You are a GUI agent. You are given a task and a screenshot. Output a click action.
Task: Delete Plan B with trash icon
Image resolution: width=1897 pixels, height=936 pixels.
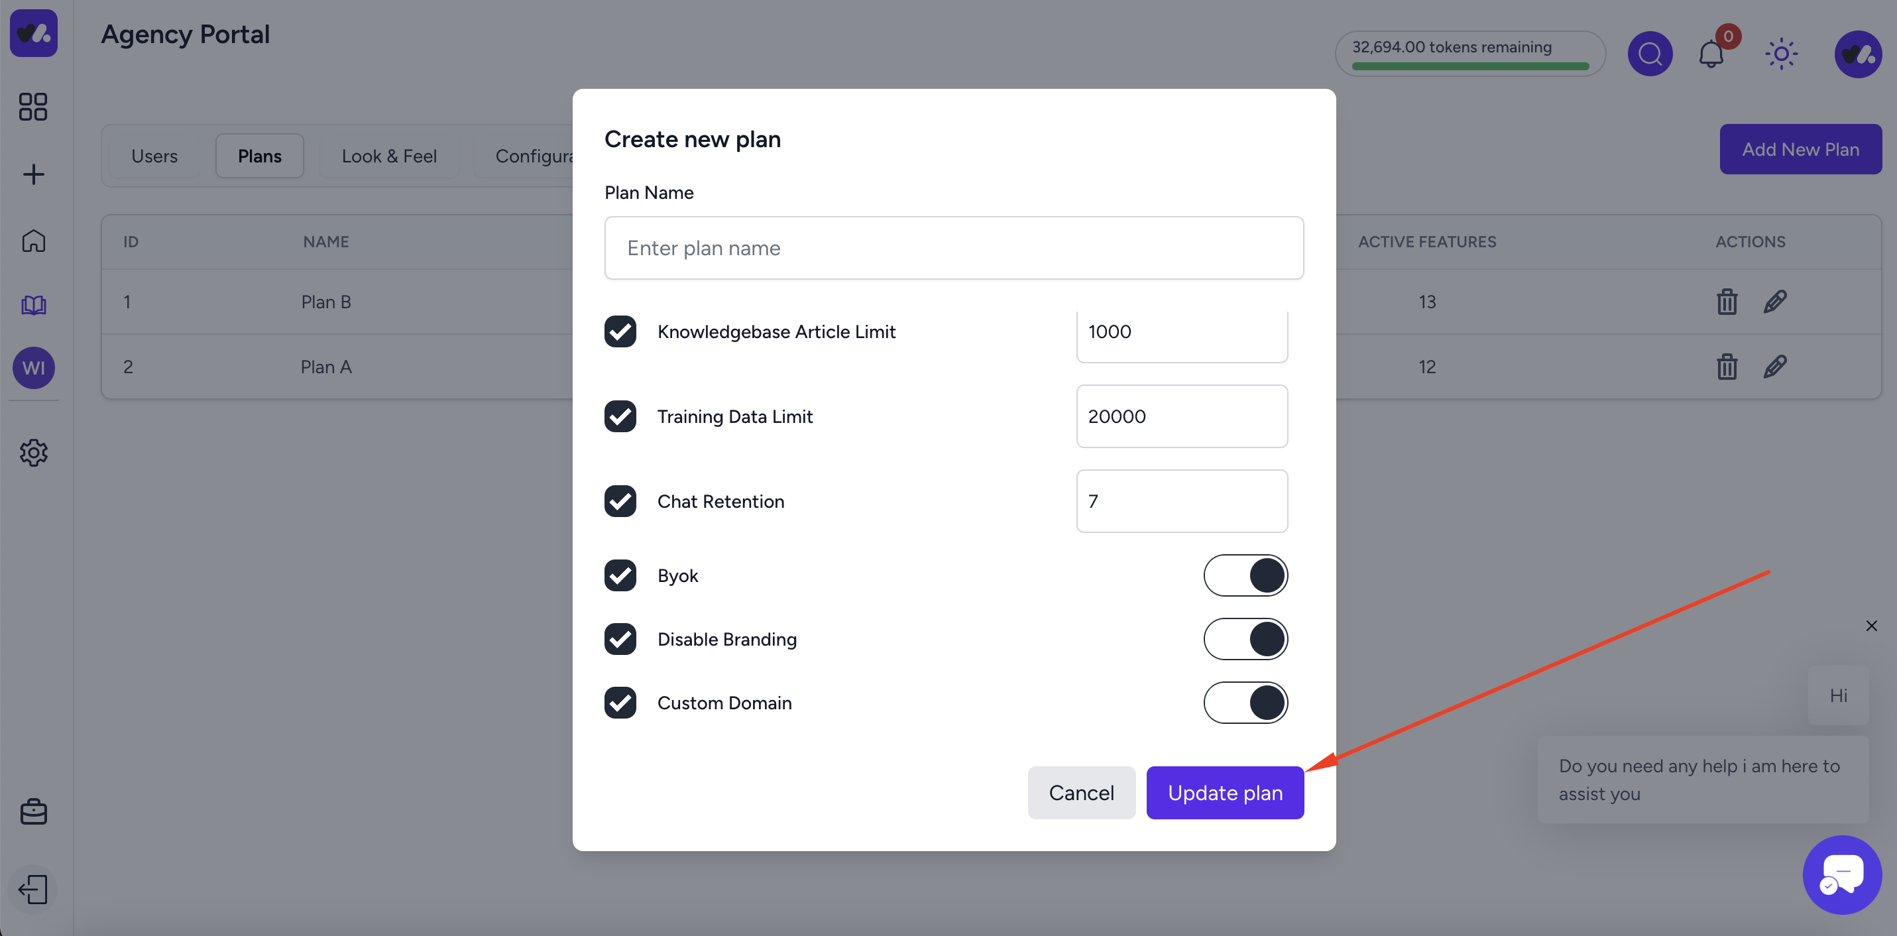[x=1727, y=301]
